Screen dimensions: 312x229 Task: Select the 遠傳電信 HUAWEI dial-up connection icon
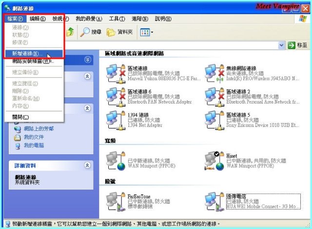(x=215, y=202)
